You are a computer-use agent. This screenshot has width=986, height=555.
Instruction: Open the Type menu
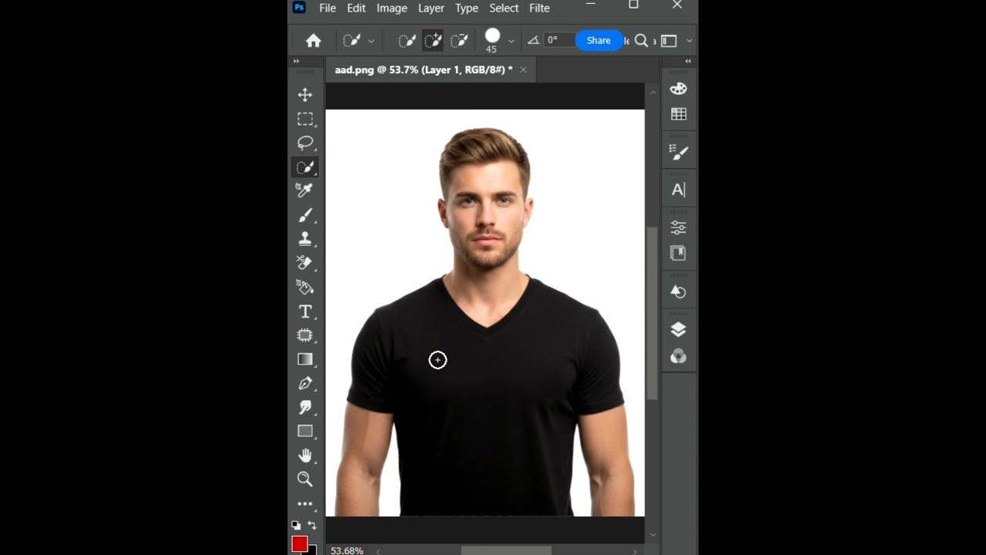tap(466, 8)
